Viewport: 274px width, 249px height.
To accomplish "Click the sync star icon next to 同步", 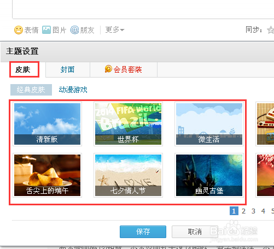I will (x=271, y=30).
